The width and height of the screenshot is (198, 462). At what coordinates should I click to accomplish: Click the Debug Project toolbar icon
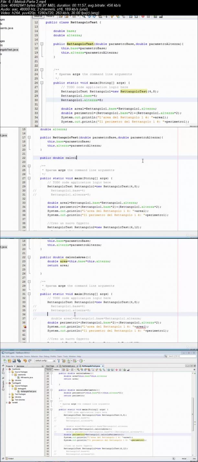pyautogui.click(x=75, y=361)
